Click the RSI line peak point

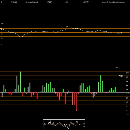pos(67,26)
